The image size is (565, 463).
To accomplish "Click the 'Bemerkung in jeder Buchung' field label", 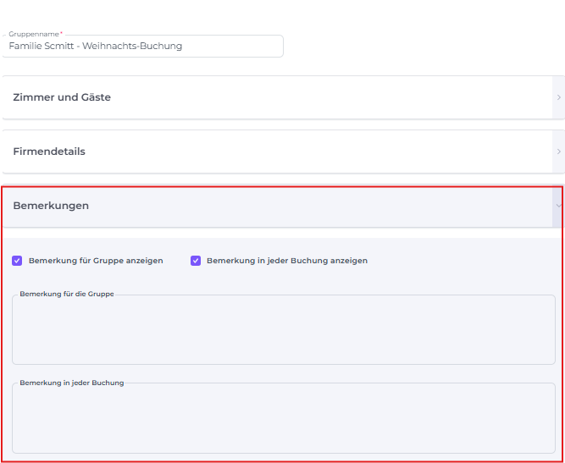I will 71,383.
